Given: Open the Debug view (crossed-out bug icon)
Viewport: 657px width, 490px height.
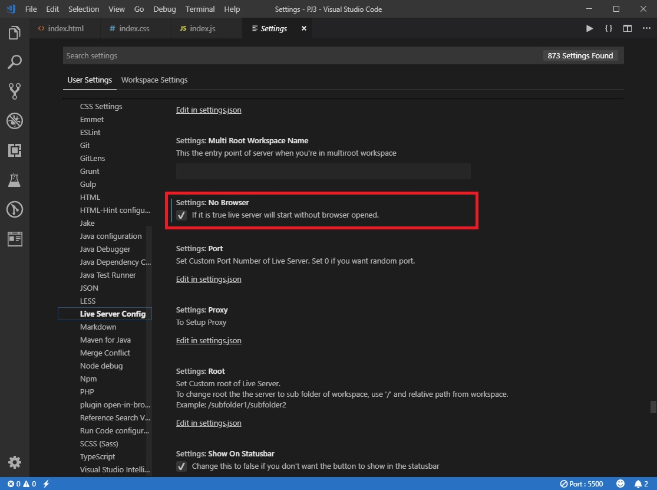Looking at the screenshot, I should click(x=14, y=121).
